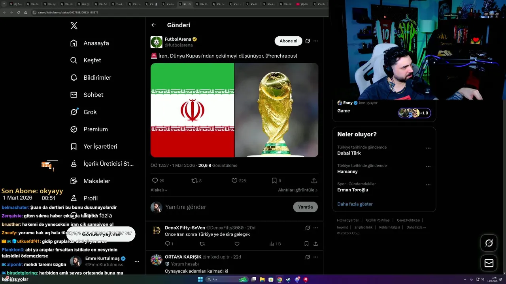Open the floating Grok button
This screenshot has height=284, width=506.
click(x=489, y=243)
